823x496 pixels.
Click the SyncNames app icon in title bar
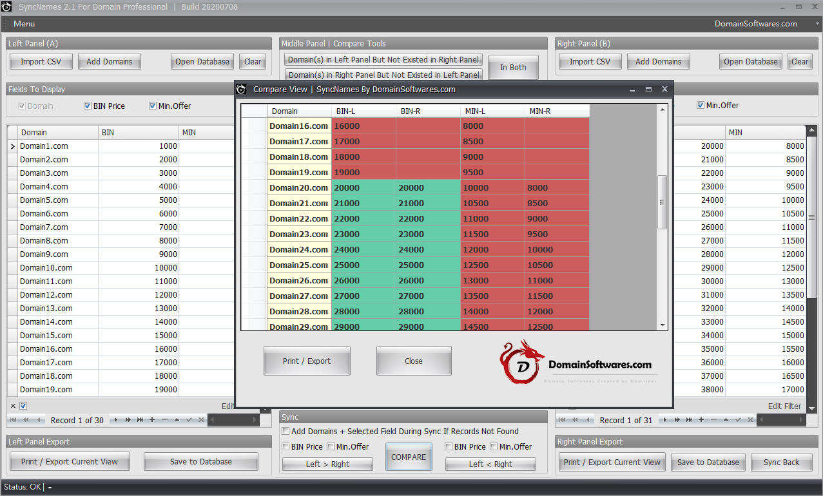(x=7, y=7)
